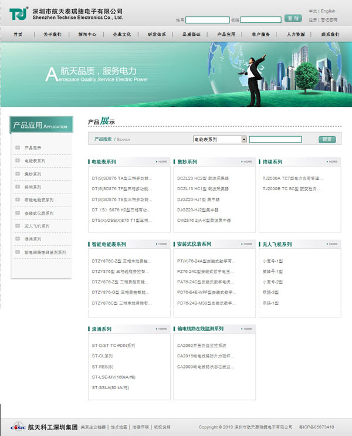Select 产品展示 in the sidebar
Screen dimensions: 352x436
pyautogui.click(x=33, y=148)
